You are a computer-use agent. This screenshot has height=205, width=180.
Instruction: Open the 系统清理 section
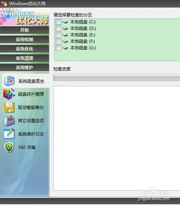coord(24,58)
